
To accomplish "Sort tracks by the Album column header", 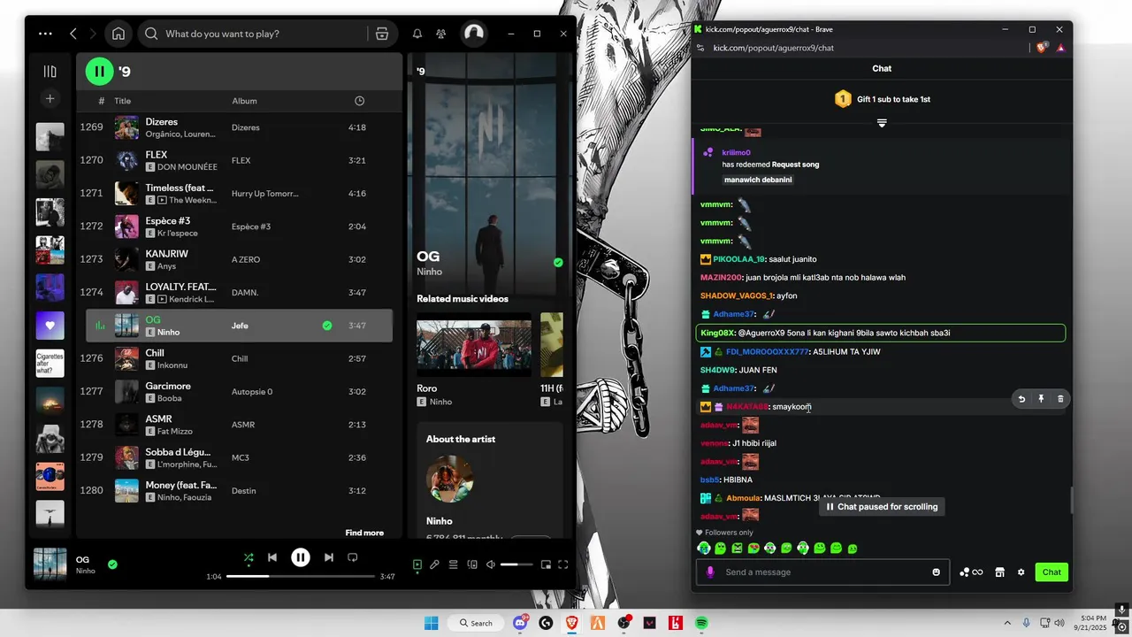I will click(x=244, y=101).
